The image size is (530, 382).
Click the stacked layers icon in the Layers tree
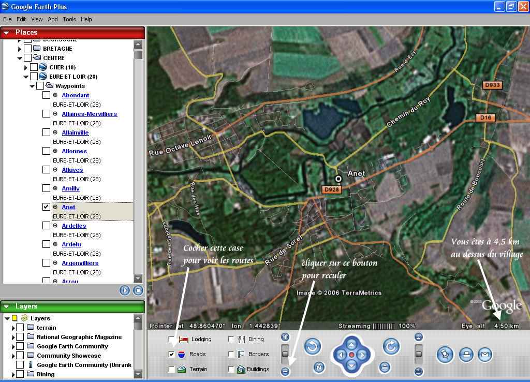pos(24,318)
